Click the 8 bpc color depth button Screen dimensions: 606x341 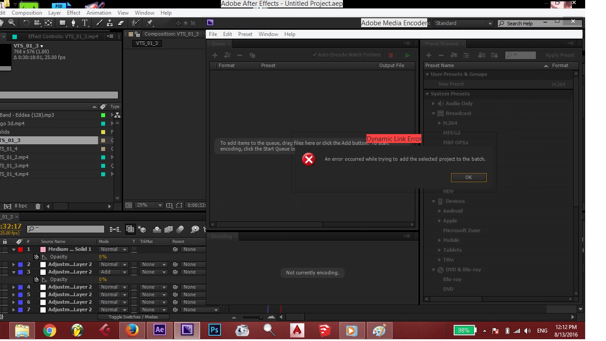click(x=21, y=206)
